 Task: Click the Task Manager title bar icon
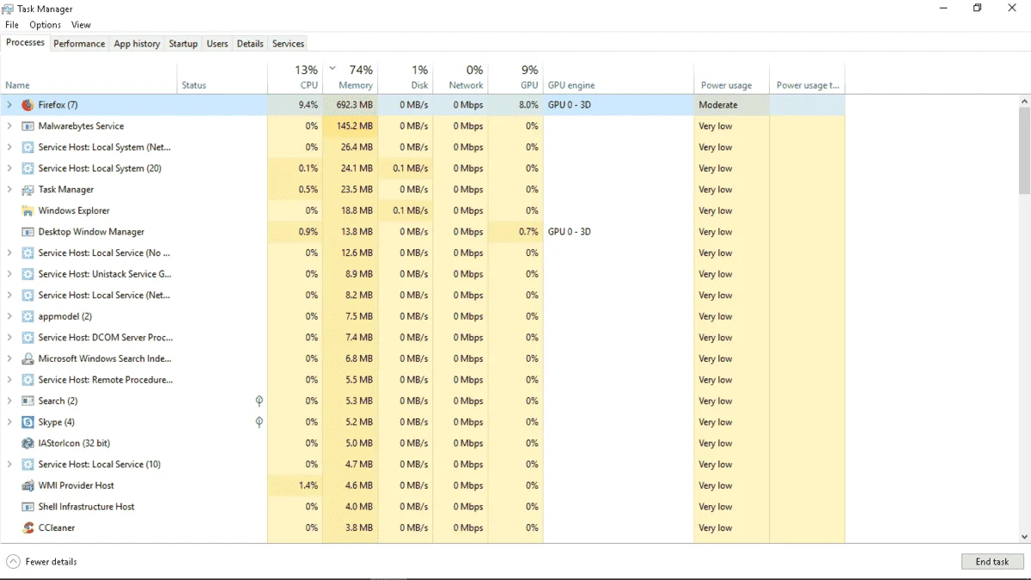point(9,9)
